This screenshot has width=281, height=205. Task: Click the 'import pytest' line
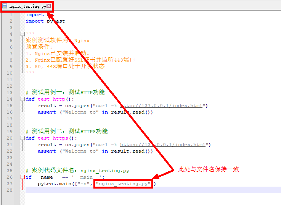[x=45, y=21]
